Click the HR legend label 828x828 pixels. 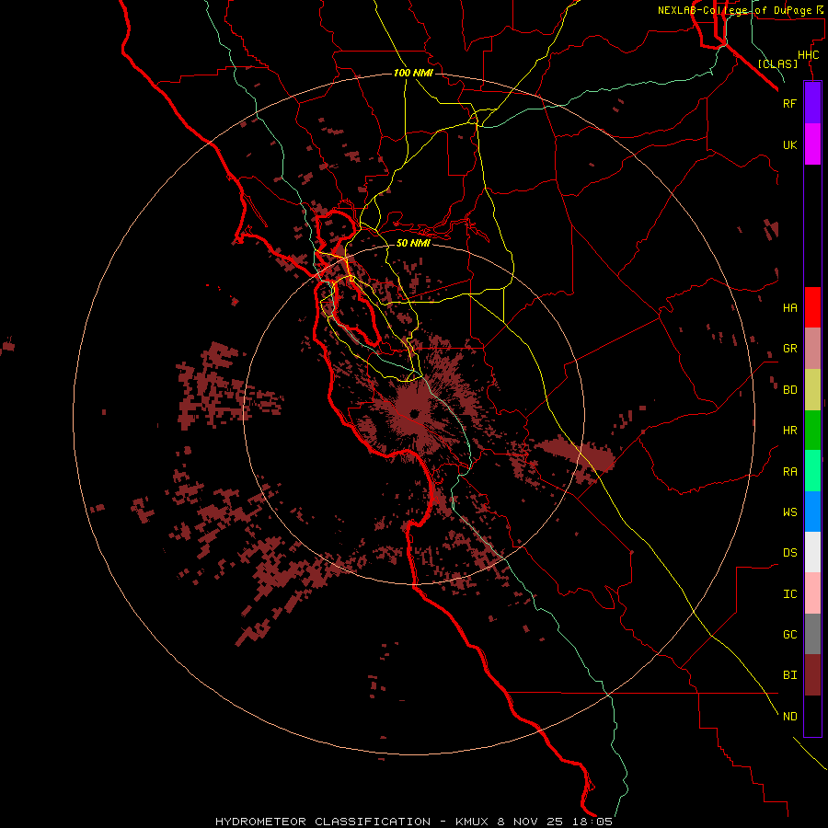(x=789, y=431)
